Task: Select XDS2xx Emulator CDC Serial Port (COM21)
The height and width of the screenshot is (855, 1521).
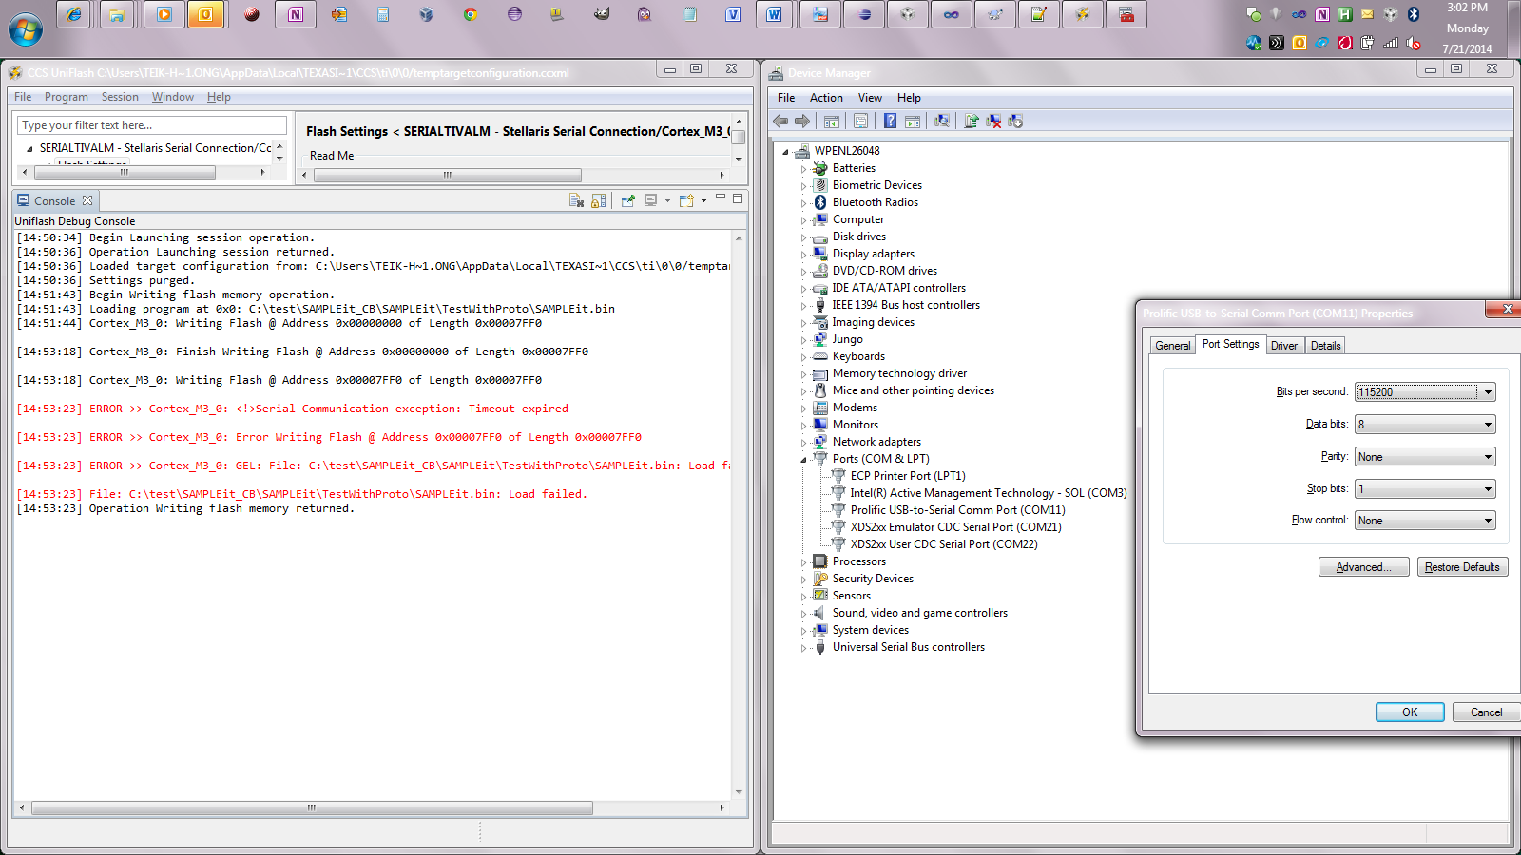Action: pos(955,527)
